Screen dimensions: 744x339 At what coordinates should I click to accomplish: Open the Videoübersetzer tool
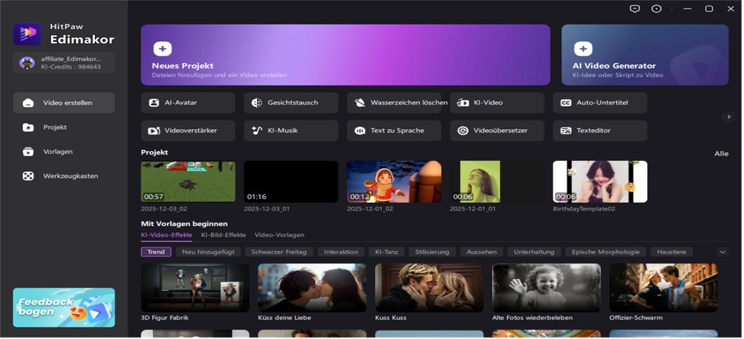pos(497,130)
